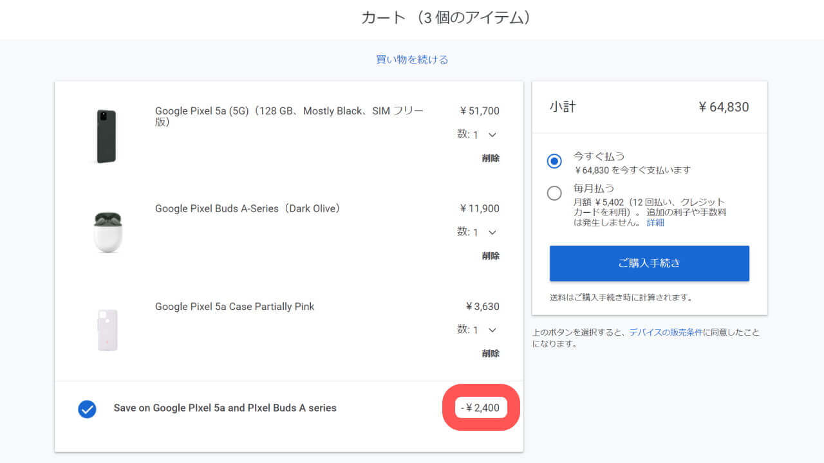Screen dimensions: 824x463
Task: Click the Pixel Buds A-Series product image
Action: click(108, 232)
